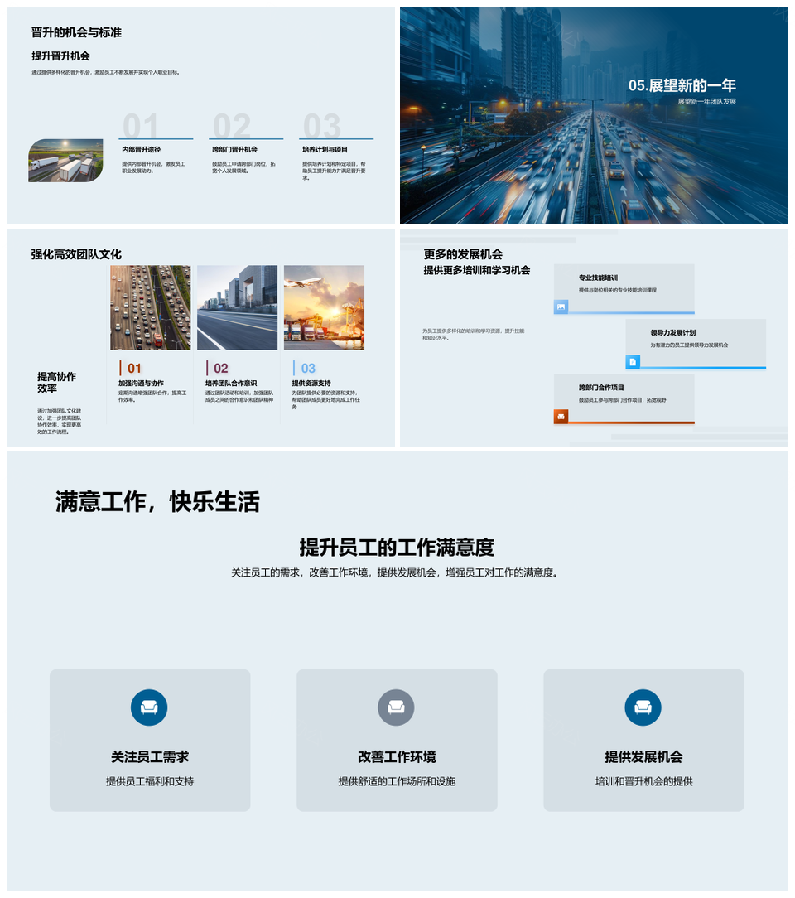Click the 满意工作，快乐生活 heading

point(157,502)
